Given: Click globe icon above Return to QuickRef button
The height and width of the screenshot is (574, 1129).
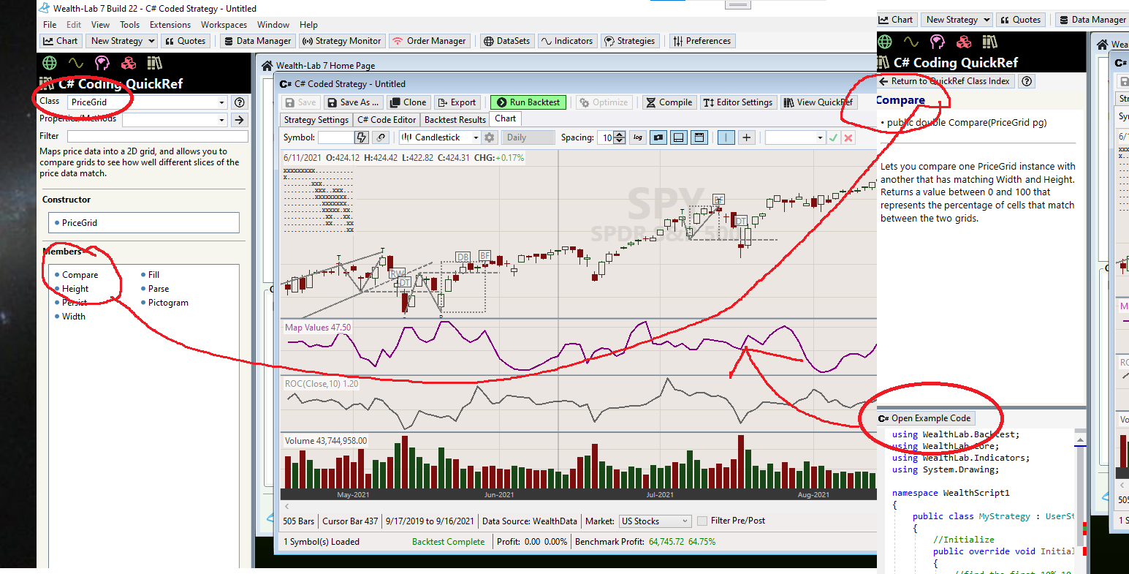Looking at the screenshot, I should click(885, 42).
